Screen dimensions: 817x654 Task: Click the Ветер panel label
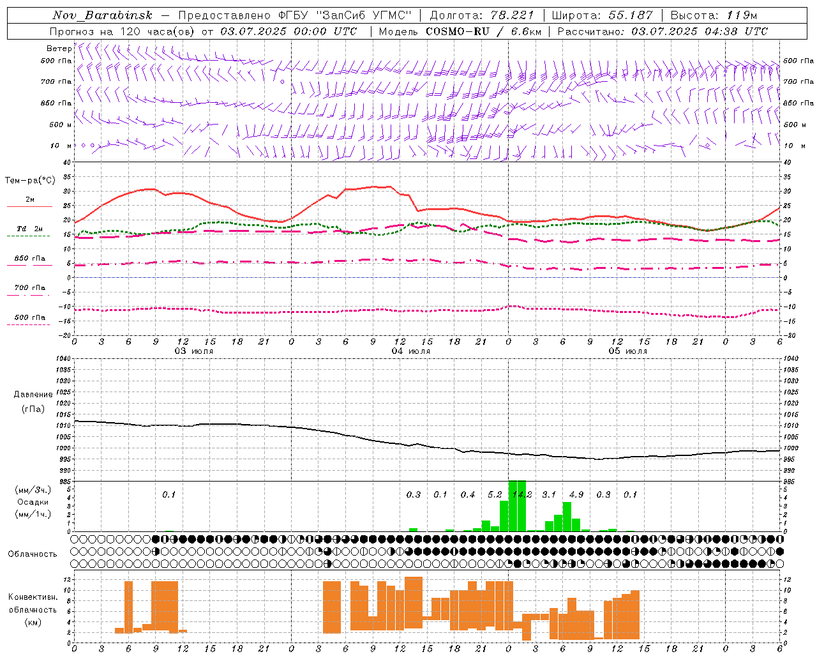click(x=59, y=49)
